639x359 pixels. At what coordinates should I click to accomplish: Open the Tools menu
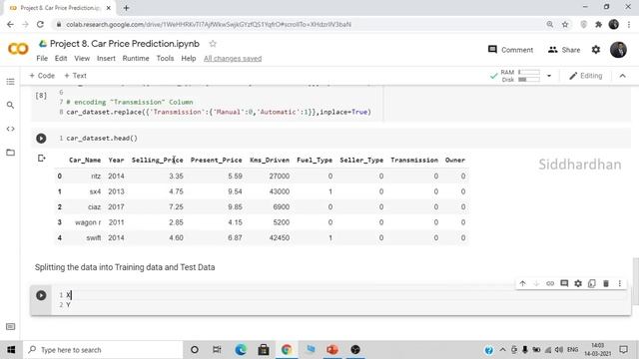point(165,58)
